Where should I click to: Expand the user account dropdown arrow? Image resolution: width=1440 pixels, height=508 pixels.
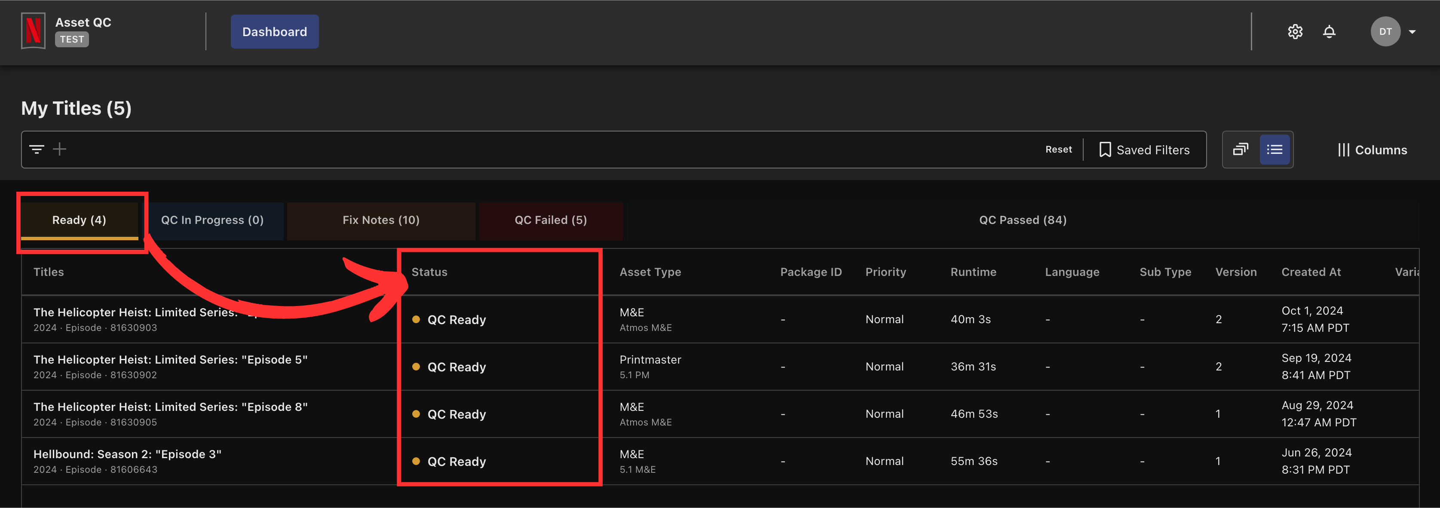point(1412,32)
